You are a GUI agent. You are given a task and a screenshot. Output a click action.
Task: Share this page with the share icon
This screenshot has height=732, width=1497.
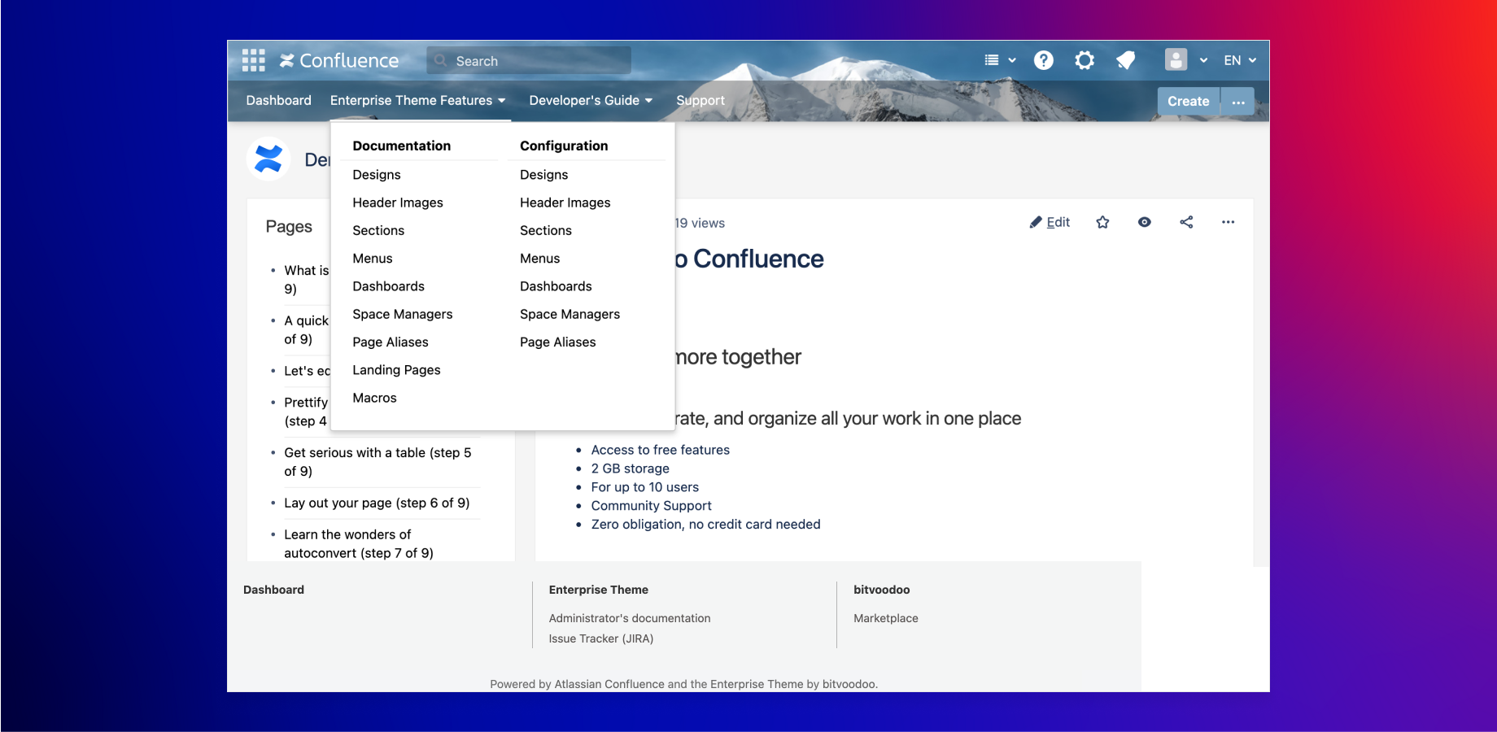[x=1186, y=222]
